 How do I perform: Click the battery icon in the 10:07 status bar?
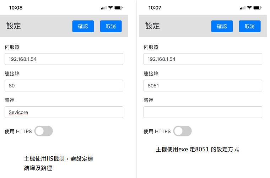(257, 7)
